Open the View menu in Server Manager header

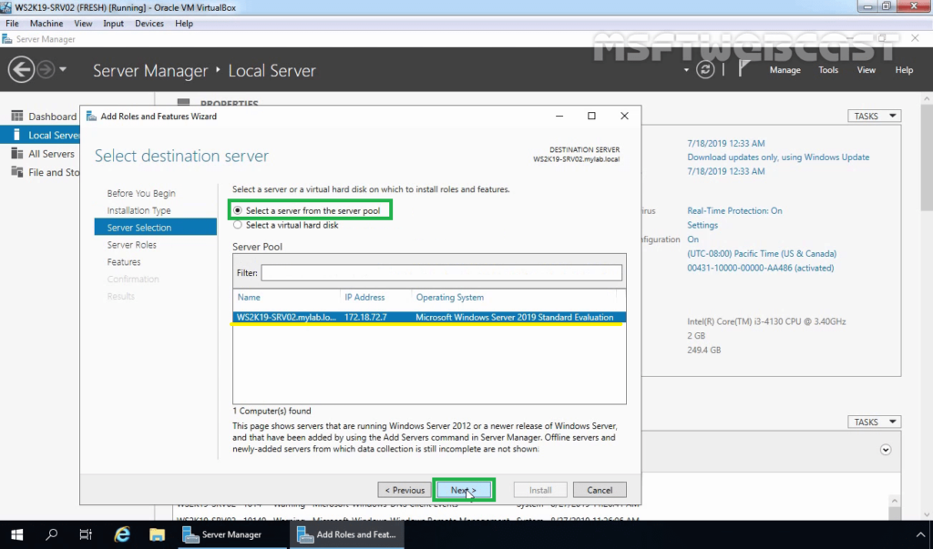tap(866, 69)
